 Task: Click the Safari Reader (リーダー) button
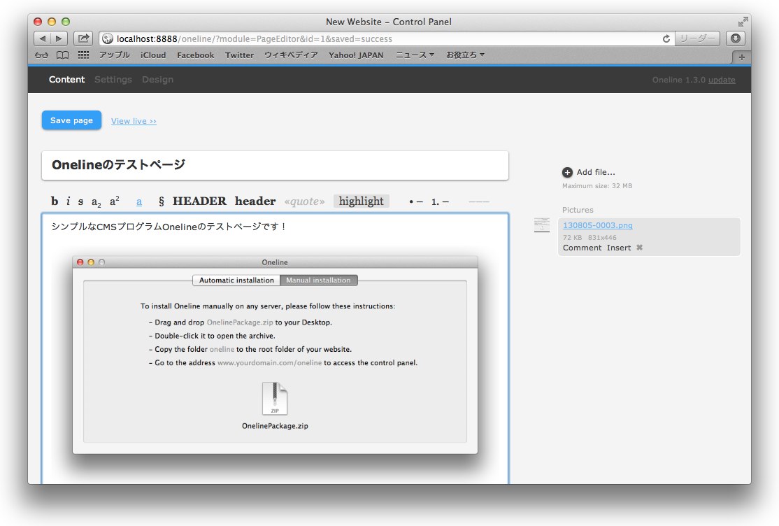[x=697, y=38]
